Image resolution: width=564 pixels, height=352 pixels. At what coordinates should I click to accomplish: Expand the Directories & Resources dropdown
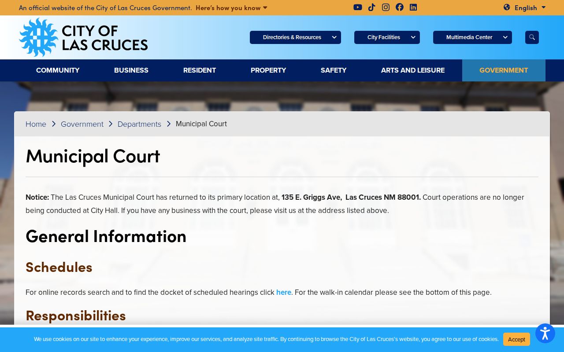click(x=295, y=37)
